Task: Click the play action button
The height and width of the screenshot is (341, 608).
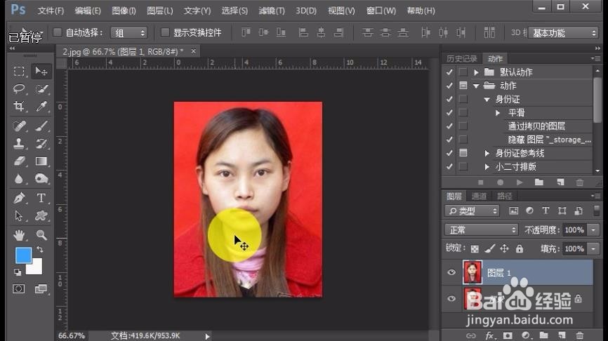Action: pyautogui.click(x=520, y=182)
